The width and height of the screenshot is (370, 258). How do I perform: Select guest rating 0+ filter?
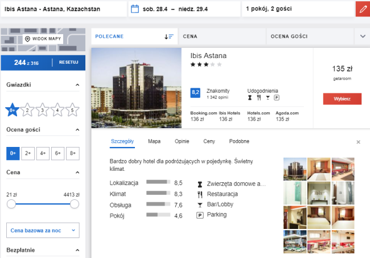13,153
